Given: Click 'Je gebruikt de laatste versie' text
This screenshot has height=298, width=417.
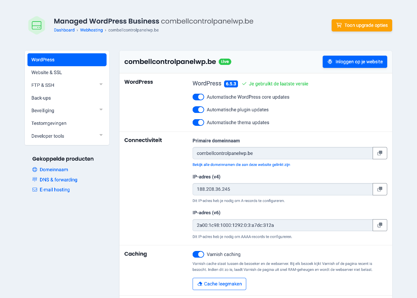Looking at the screenshot, I should [278, 84].
